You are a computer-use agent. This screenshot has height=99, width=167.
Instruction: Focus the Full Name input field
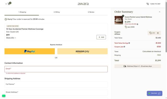tap(56, 84)
